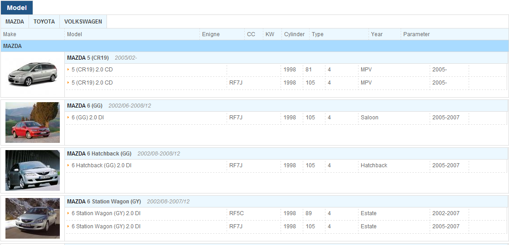The height and width of the screenshot is (245, 509).
Task: Click the Parameter column header
Action: click(455, 34)
